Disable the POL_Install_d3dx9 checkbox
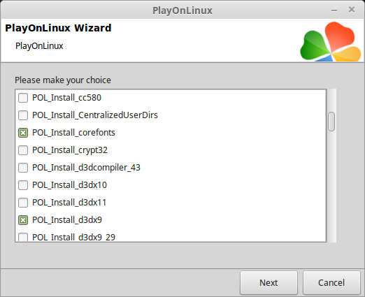The width and height of the screenshot is (365, 297). [x=23, y=220]
